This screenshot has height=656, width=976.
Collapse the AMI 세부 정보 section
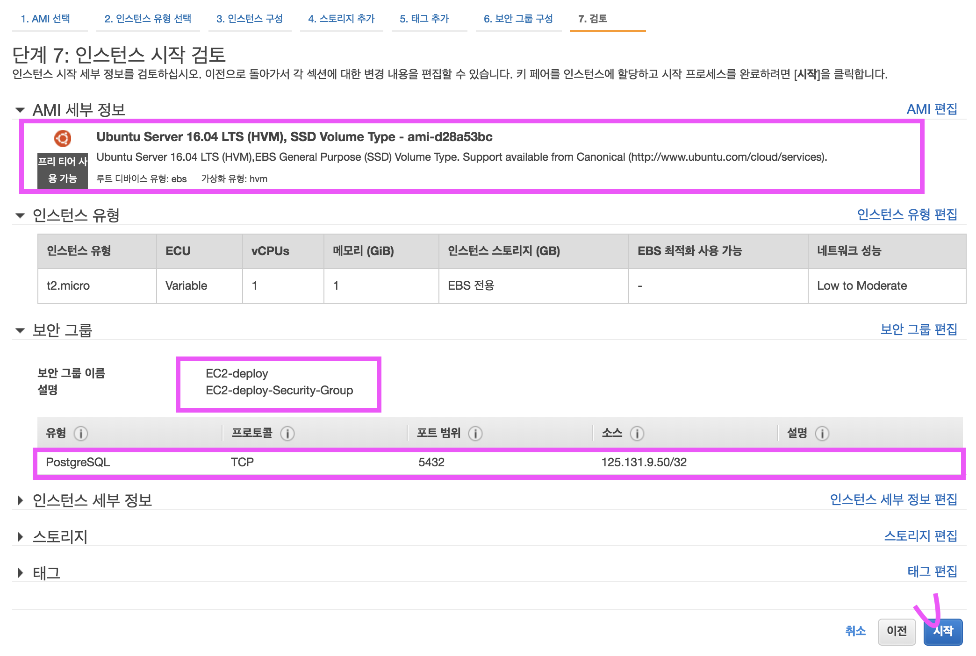[20, 110]
